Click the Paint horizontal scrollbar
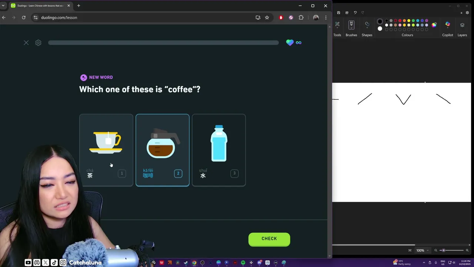This screenshot has height=267, width=474. click(x=373, y=245)
